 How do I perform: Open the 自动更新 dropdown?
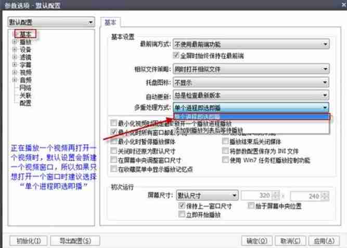251,95
